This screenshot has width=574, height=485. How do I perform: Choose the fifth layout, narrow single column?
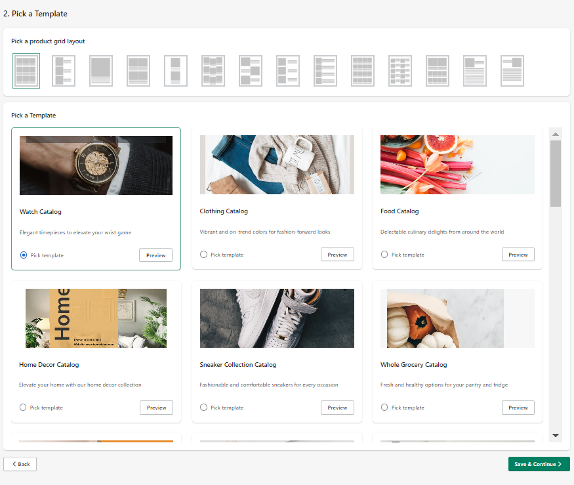176,71
